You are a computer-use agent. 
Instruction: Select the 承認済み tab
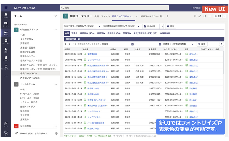coord(101,33)
